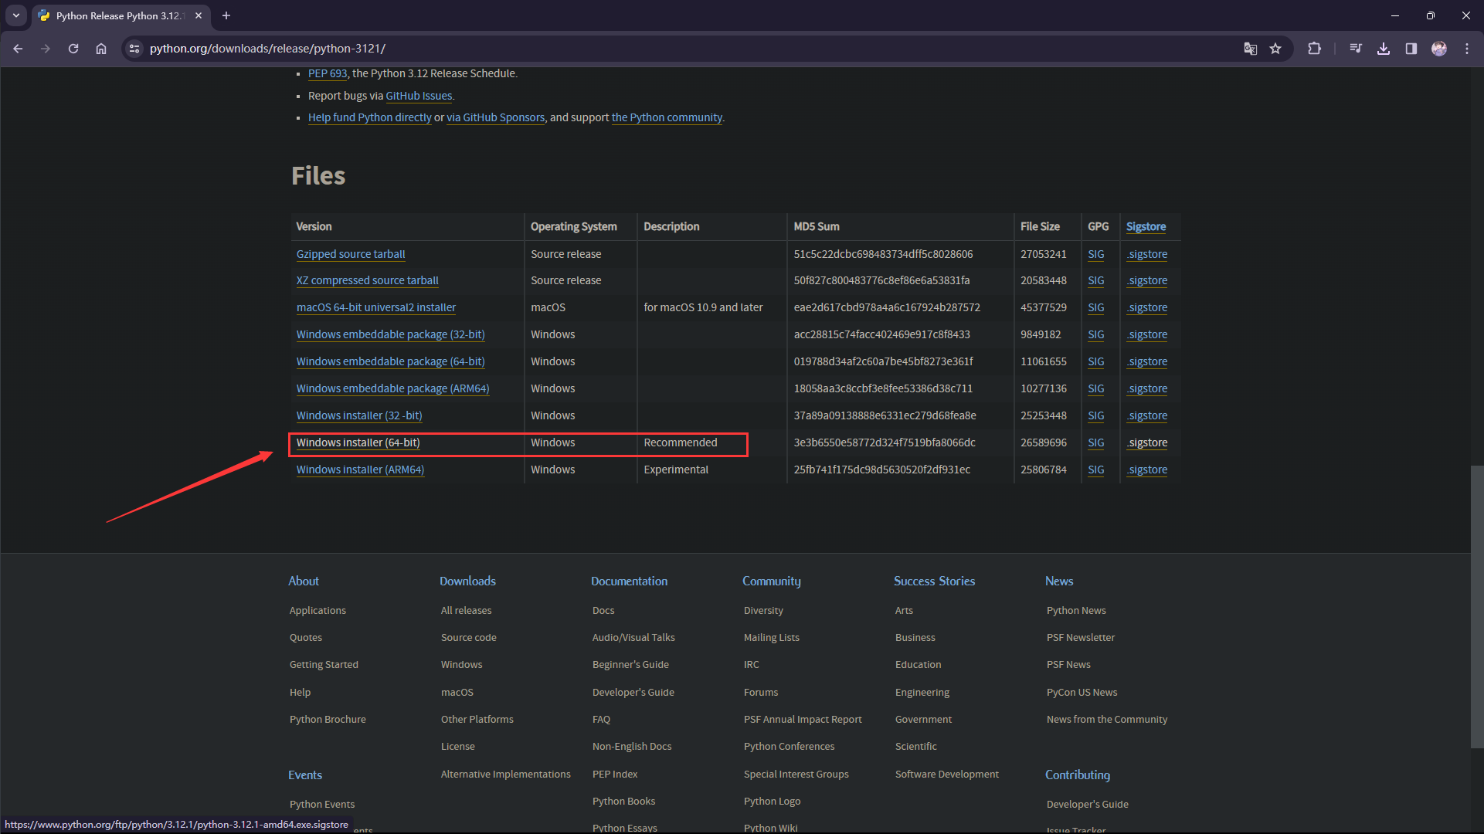Open translate page icon in address bar
Screen dimensions: 1484x834
click(x=1250, y=49)
